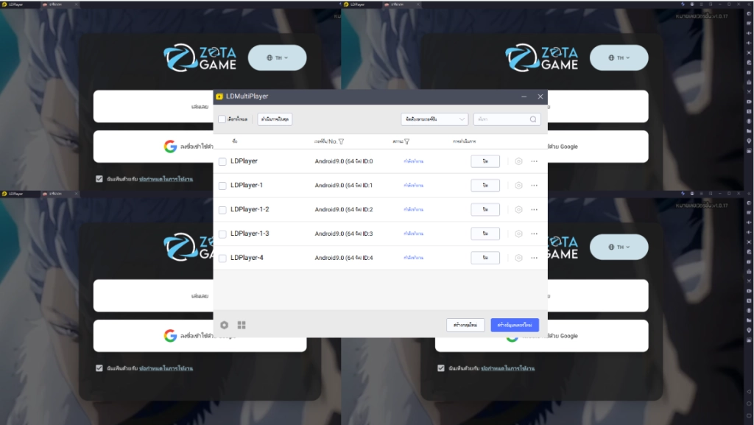
Task: Click the blue create-emulator button in LDMultiPlayer
Action: point(515,325)
